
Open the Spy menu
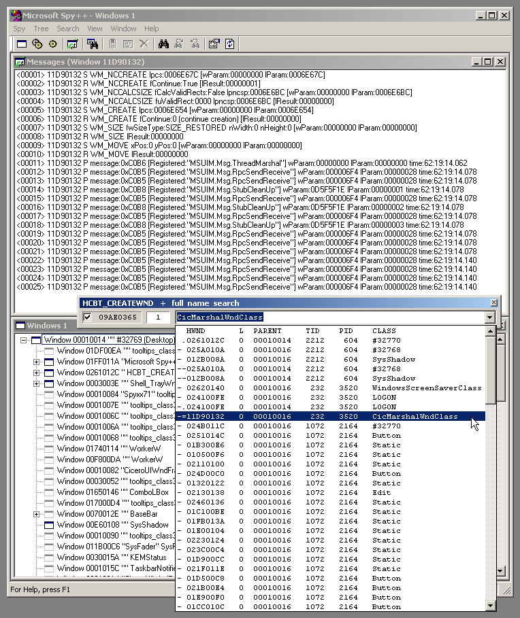click(19, 29)
